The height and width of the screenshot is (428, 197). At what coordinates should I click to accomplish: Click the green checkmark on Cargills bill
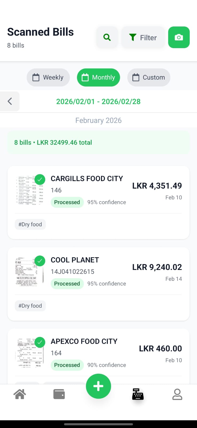tap(40, 179)
